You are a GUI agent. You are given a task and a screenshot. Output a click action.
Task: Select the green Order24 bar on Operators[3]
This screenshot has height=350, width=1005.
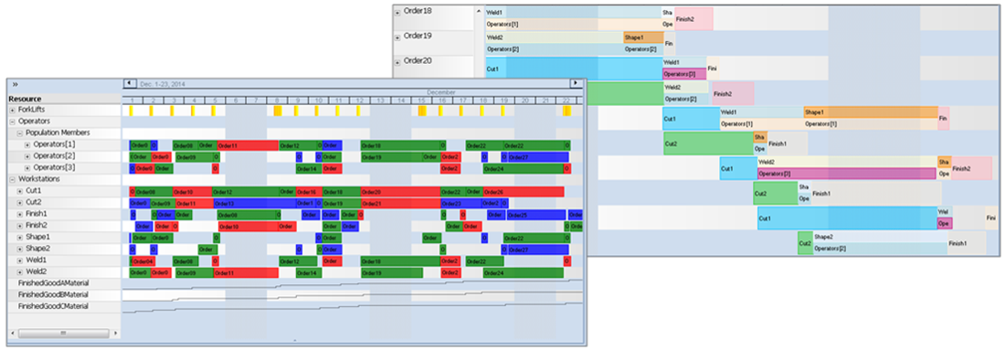pos(523,168)
